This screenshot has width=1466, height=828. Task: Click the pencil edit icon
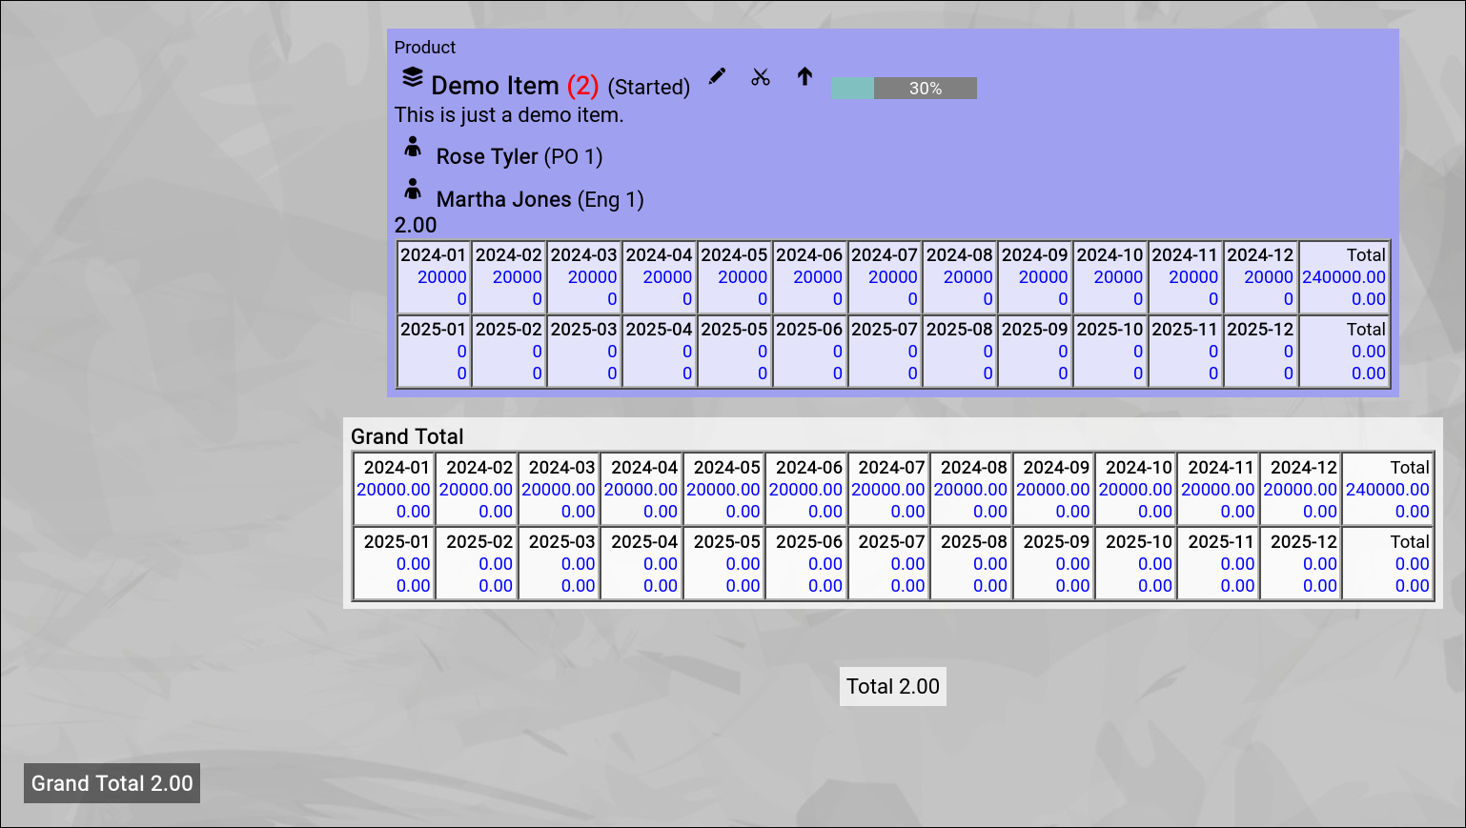(717, 76)
